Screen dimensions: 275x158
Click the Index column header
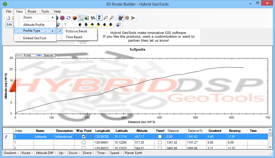[x=24, y=131]
